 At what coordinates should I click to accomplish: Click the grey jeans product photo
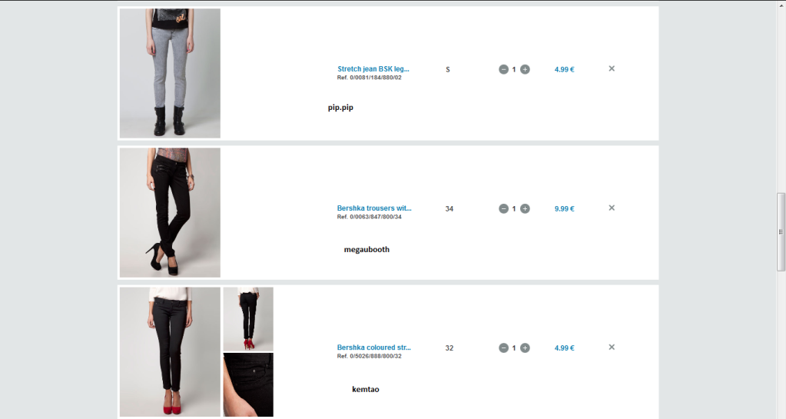tap(170, 73)
